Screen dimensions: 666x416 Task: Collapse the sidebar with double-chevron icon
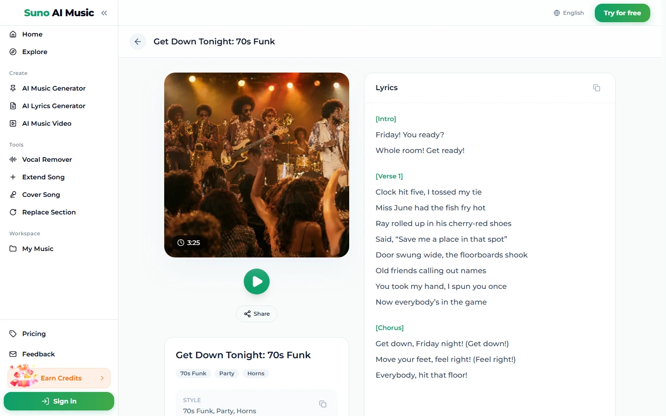click(104, 13)
